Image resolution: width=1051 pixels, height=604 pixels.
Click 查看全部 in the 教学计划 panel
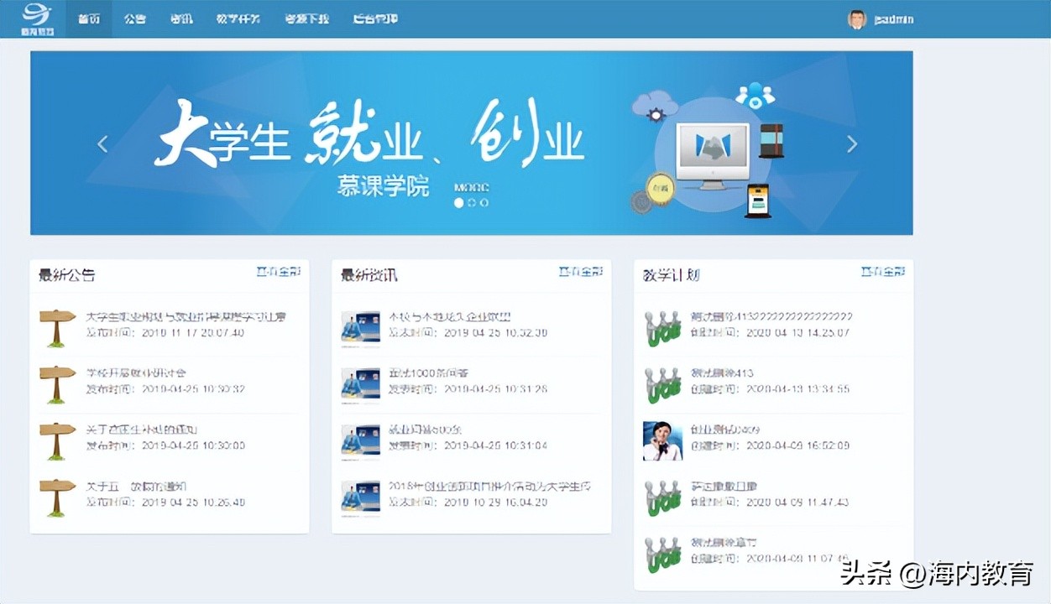tap(883, 271)
